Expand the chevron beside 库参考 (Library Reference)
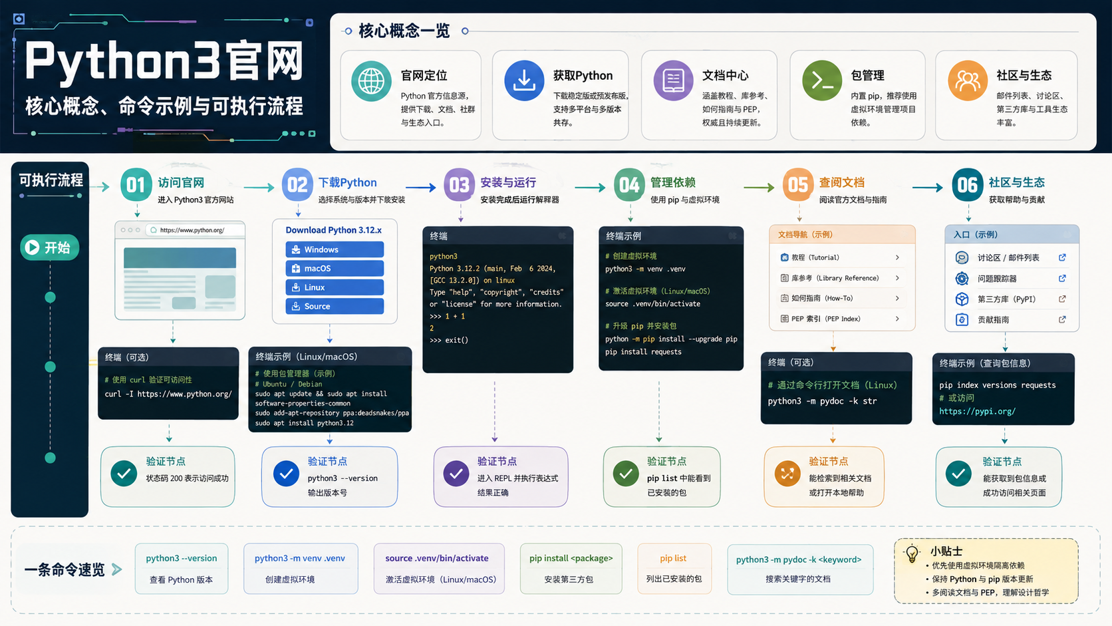This screenshot has height=626, width=1112. (897, 278)
